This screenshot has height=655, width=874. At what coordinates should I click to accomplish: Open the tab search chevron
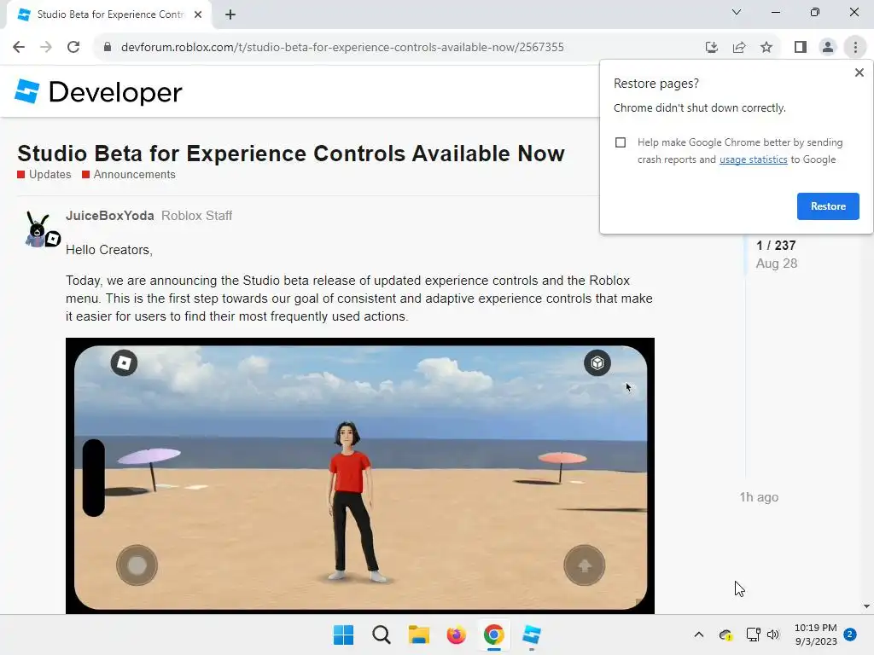[737, 12]
